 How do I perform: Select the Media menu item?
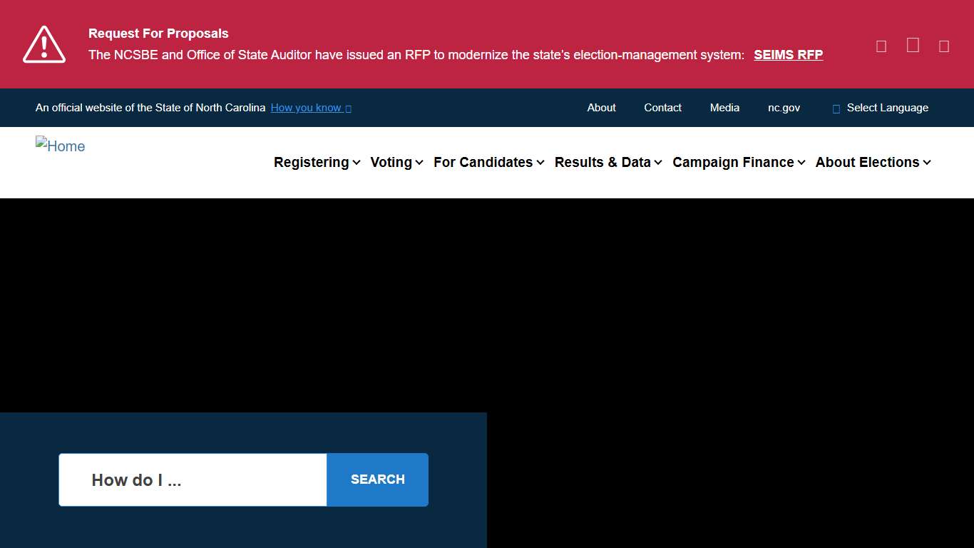tap(724, 108)
